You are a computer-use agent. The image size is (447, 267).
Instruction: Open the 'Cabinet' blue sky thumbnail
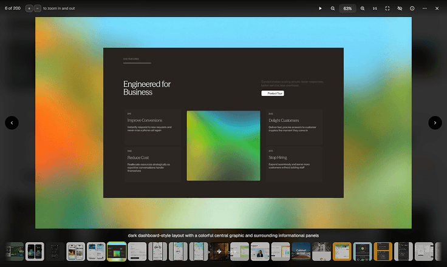coord(301,252)
